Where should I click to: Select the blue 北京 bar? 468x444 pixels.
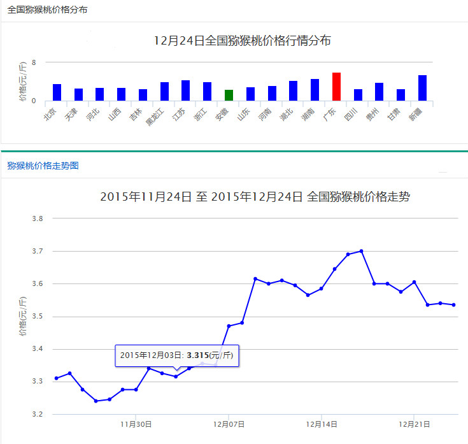pos(57,92)
